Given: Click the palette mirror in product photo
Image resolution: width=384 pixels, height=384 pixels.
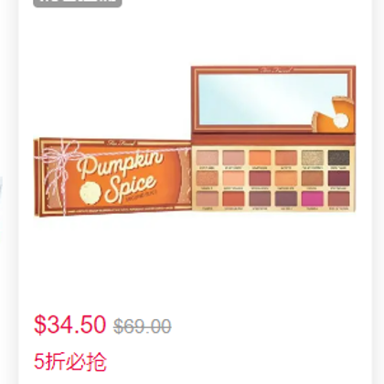Looking at the screenshot, I should pyautogui.click(x=272, y=99).
